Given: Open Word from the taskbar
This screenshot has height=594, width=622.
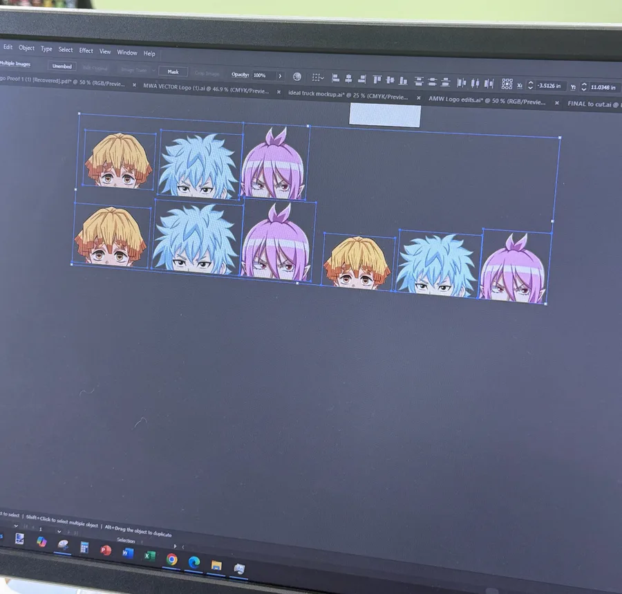Looking at the screenshot, I should pyautogui.click(x=127, y=553).
